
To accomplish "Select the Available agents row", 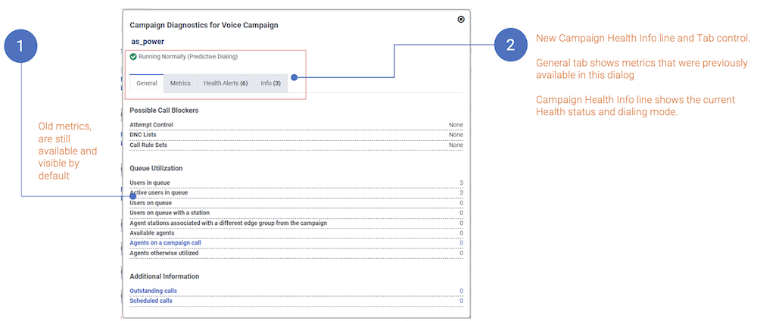I will click(x=297, y=233).
